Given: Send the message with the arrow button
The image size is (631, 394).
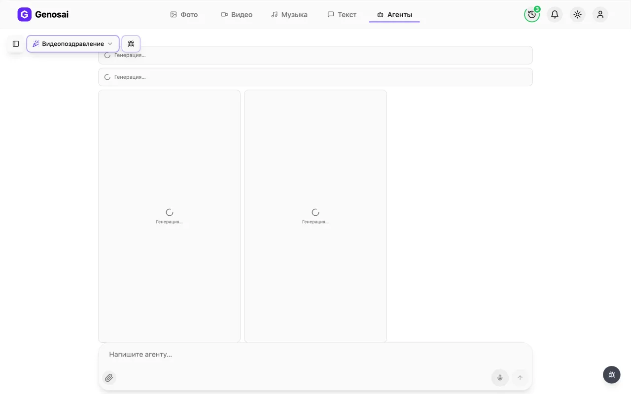Looking at the screenshot, I should point(520,378).
